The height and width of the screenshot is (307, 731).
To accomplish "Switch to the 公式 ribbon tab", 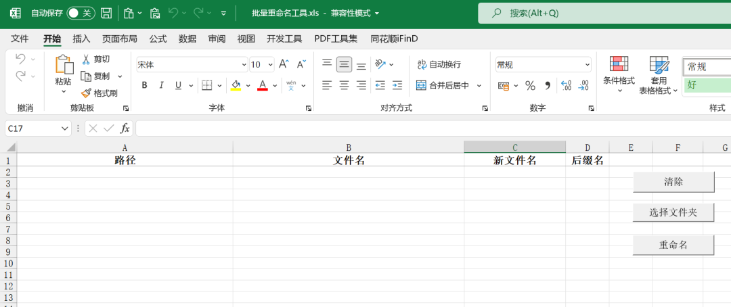I will pos(158,39).
